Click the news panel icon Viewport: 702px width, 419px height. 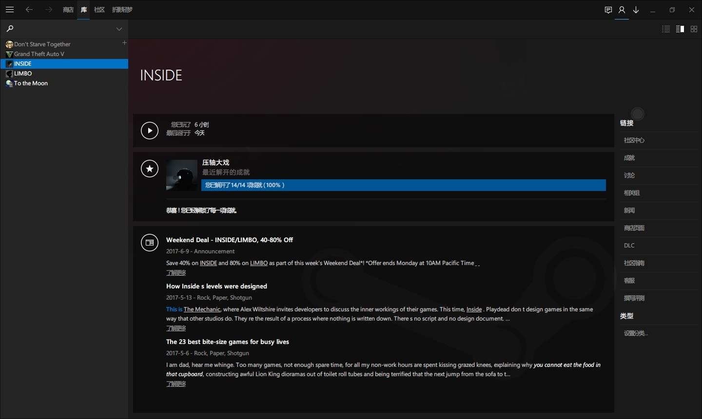(x=150, y=243)
